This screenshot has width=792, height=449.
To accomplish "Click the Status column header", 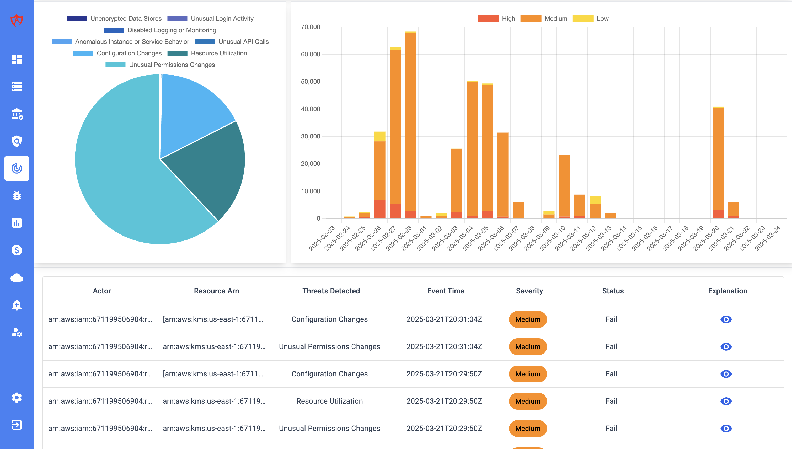I will coord(613,291).
